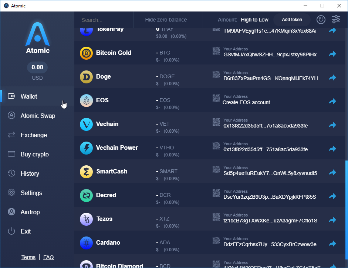Image resolution: width=348 pixels, height=268 pixels.
Task: Click the Doge coin icon
Action: click(86, 77)
